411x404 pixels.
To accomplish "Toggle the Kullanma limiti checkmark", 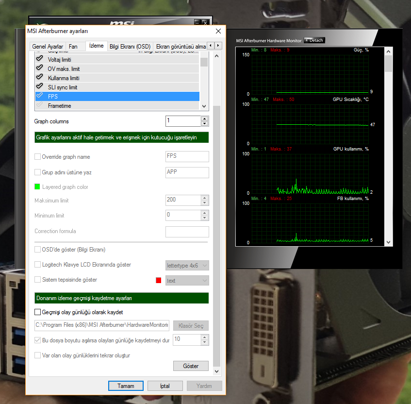I will tap(40, 77).
